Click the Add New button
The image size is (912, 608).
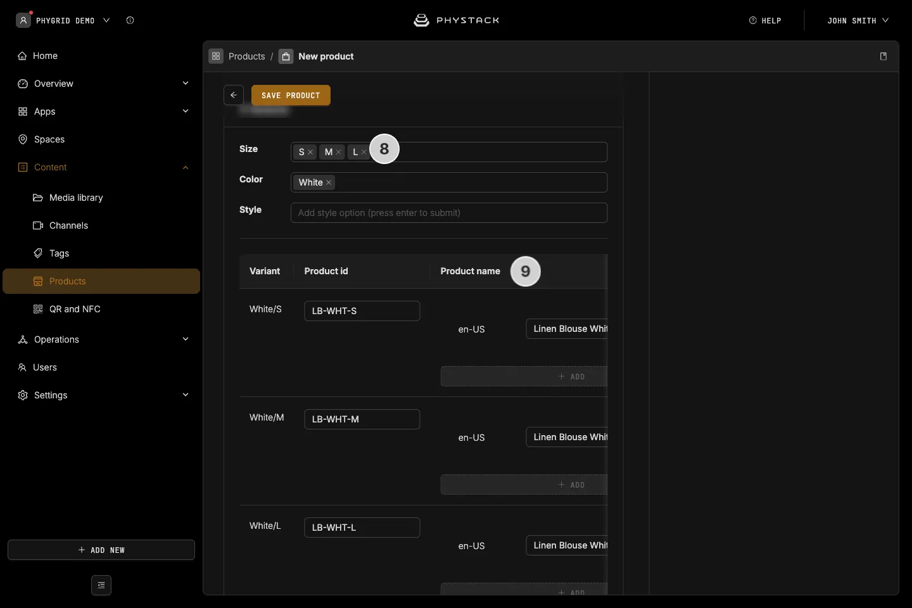pyautogui.click(x=101, y=550)
